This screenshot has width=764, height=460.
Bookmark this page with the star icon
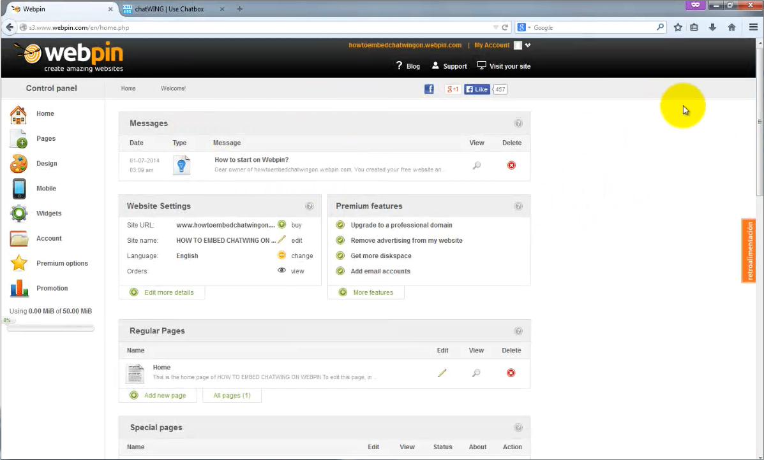pyautogui.click(x=678, y=28)
